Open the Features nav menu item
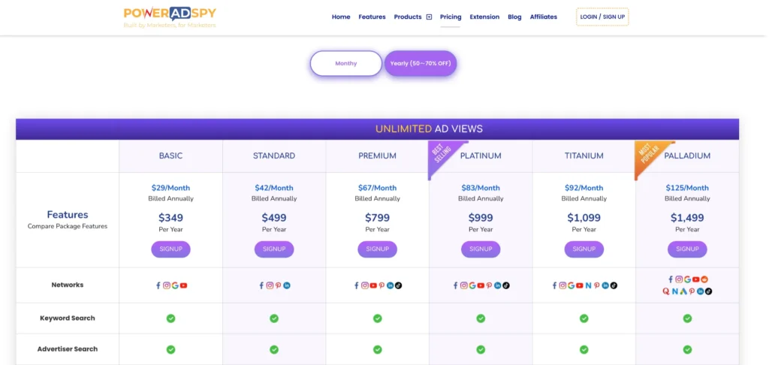The width and height of the screenshot is (769, 365). pos(372,17)
